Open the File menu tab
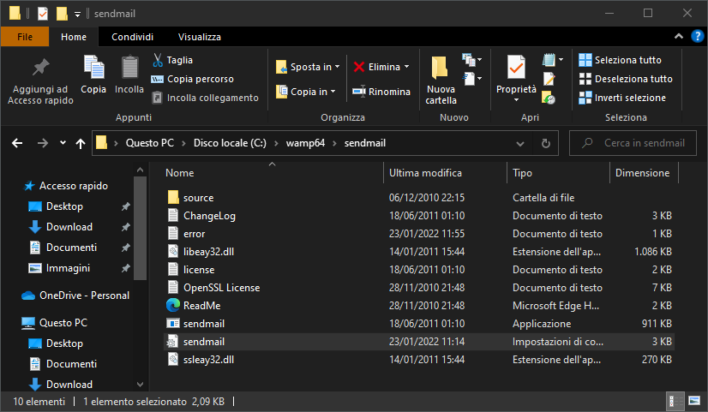The height and width of the screenshot is (412, 708). 25,37
